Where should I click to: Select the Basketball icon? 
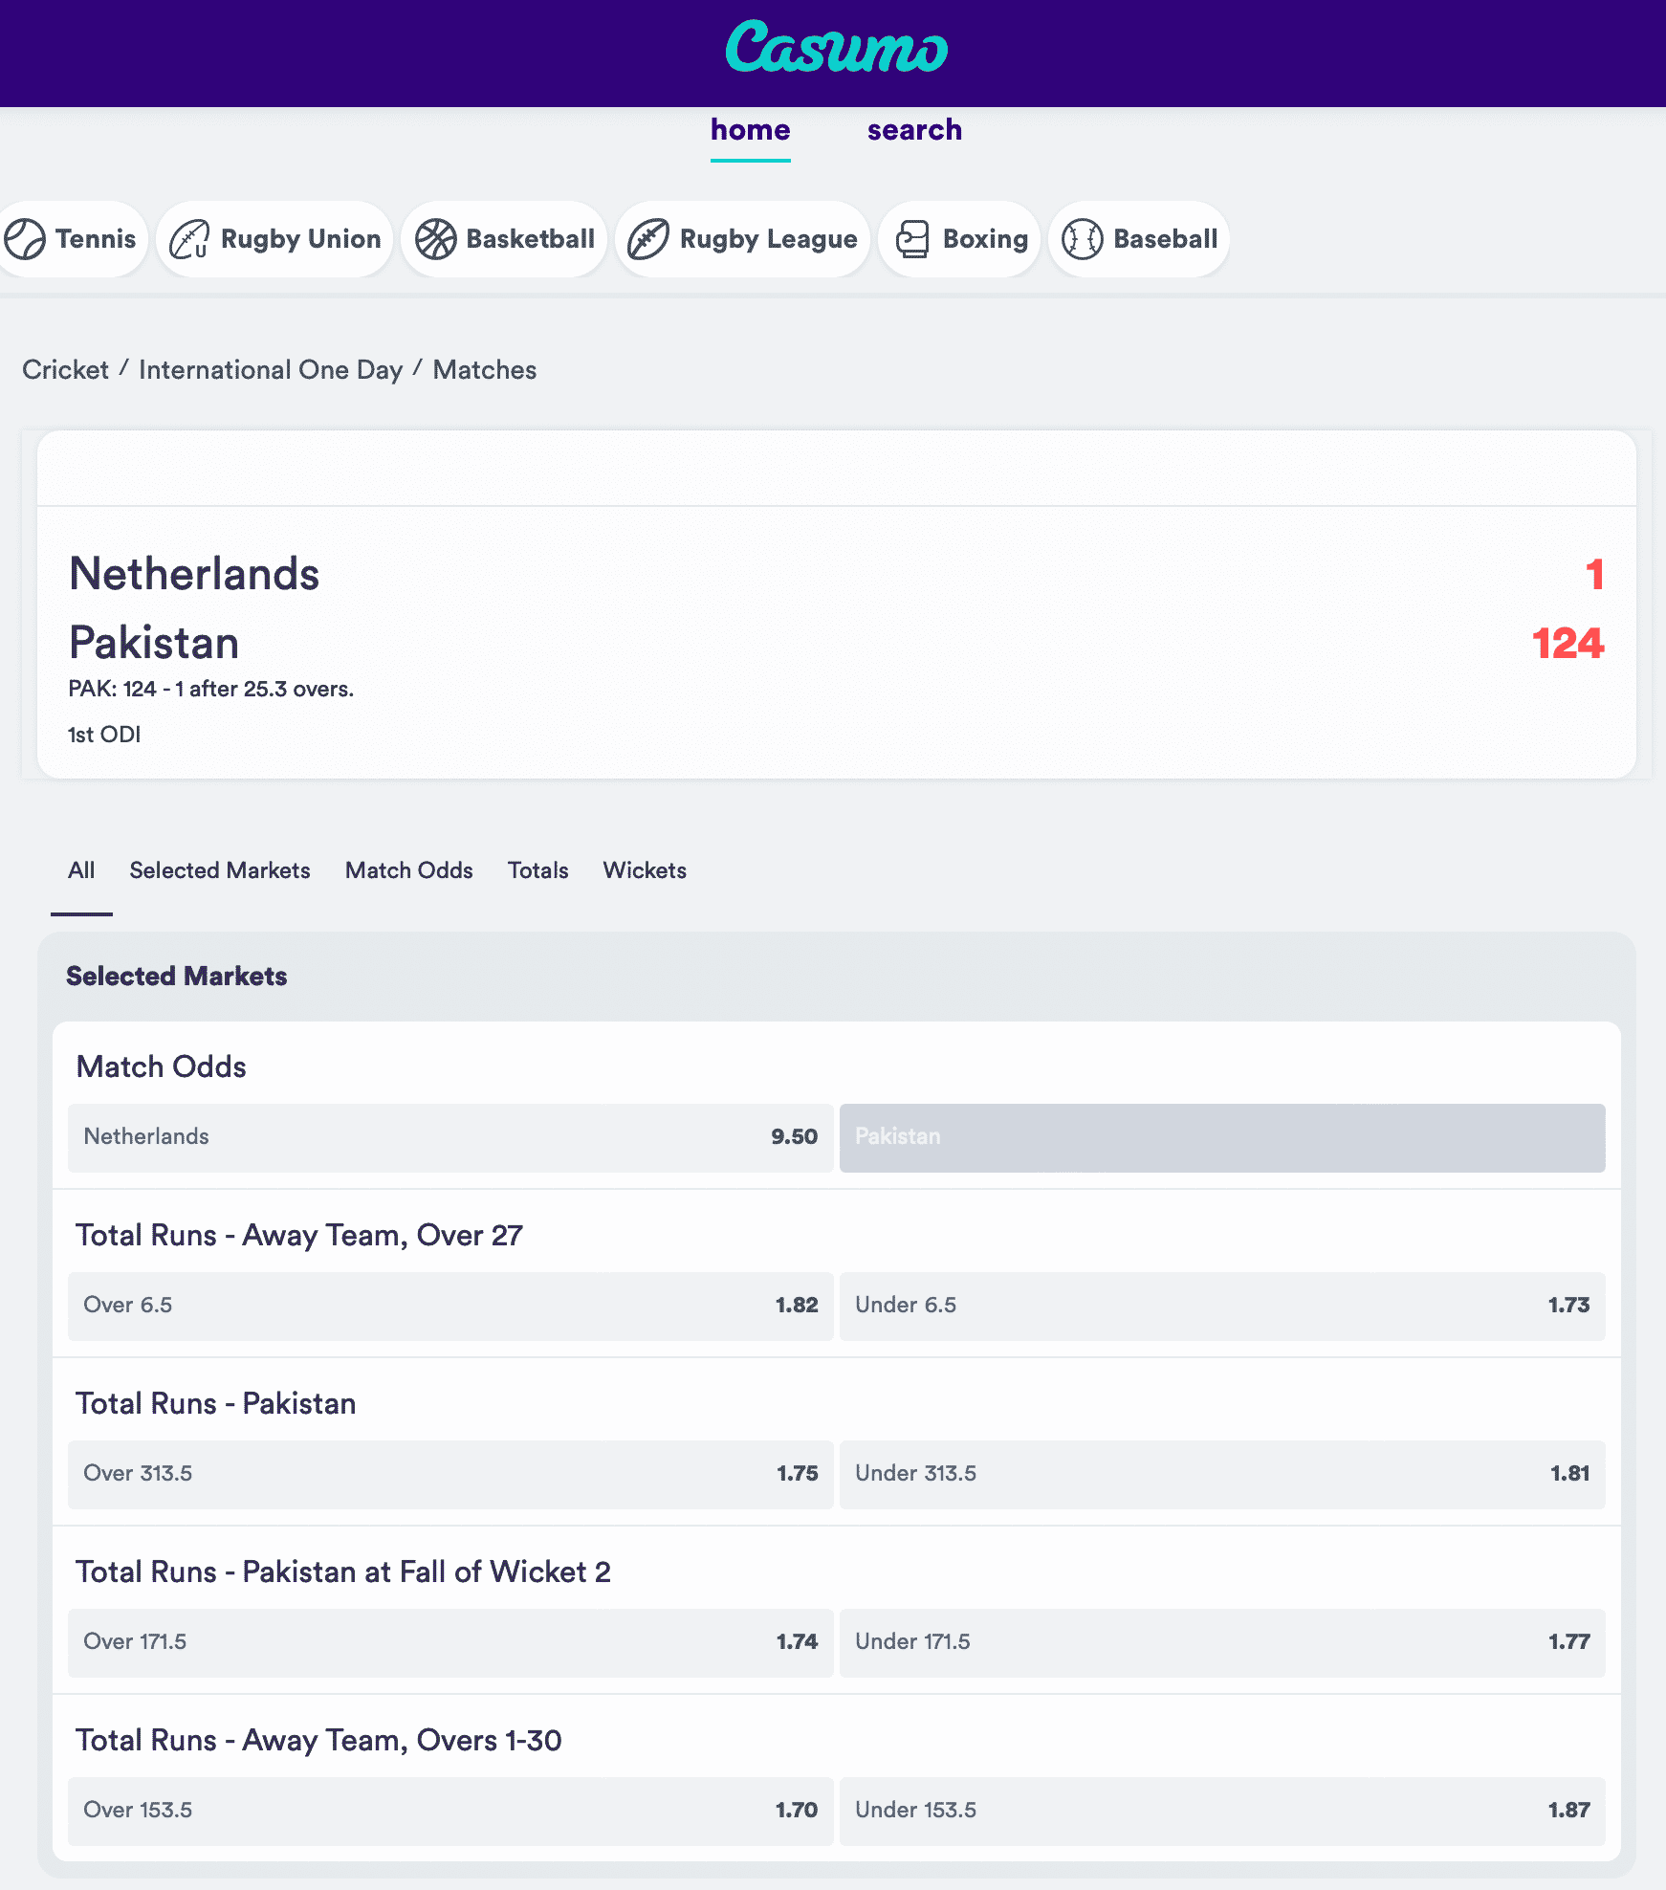tap(435, 239)
